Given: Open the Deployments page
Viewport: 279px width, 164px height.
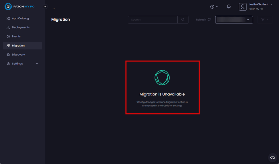Looking at the screenshot, I should [21, 27].
